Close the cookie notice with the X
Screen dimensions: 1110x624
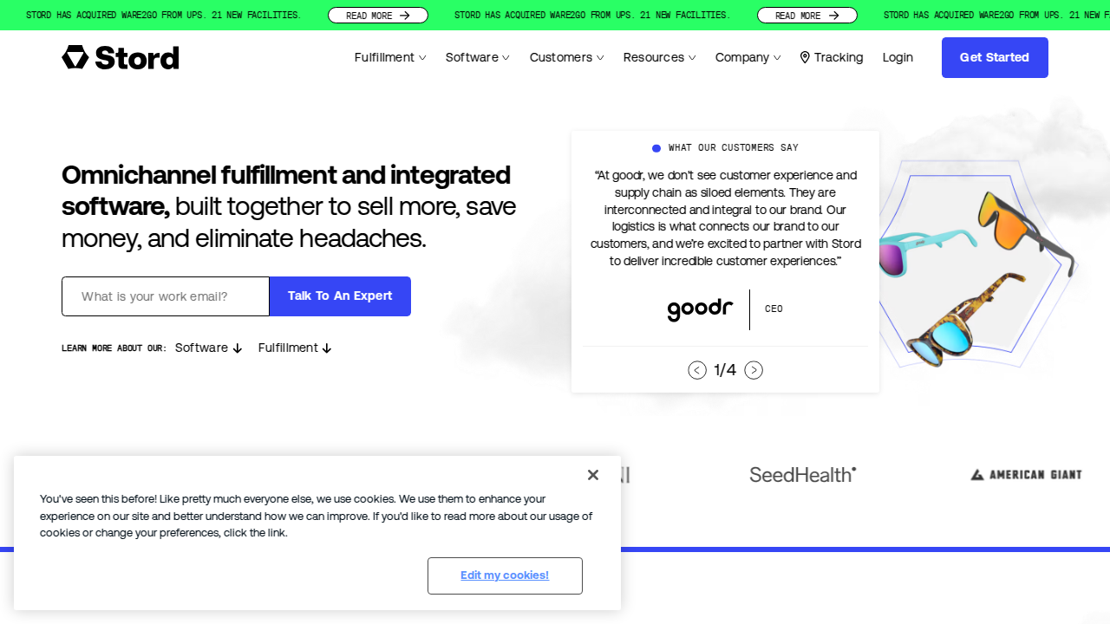tap(593, 475)
